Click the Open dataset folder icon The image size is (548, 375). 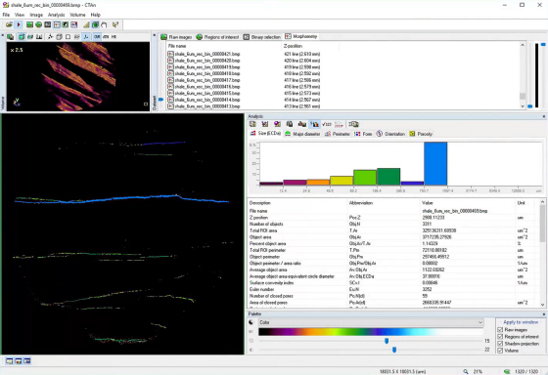coord(9,24)
